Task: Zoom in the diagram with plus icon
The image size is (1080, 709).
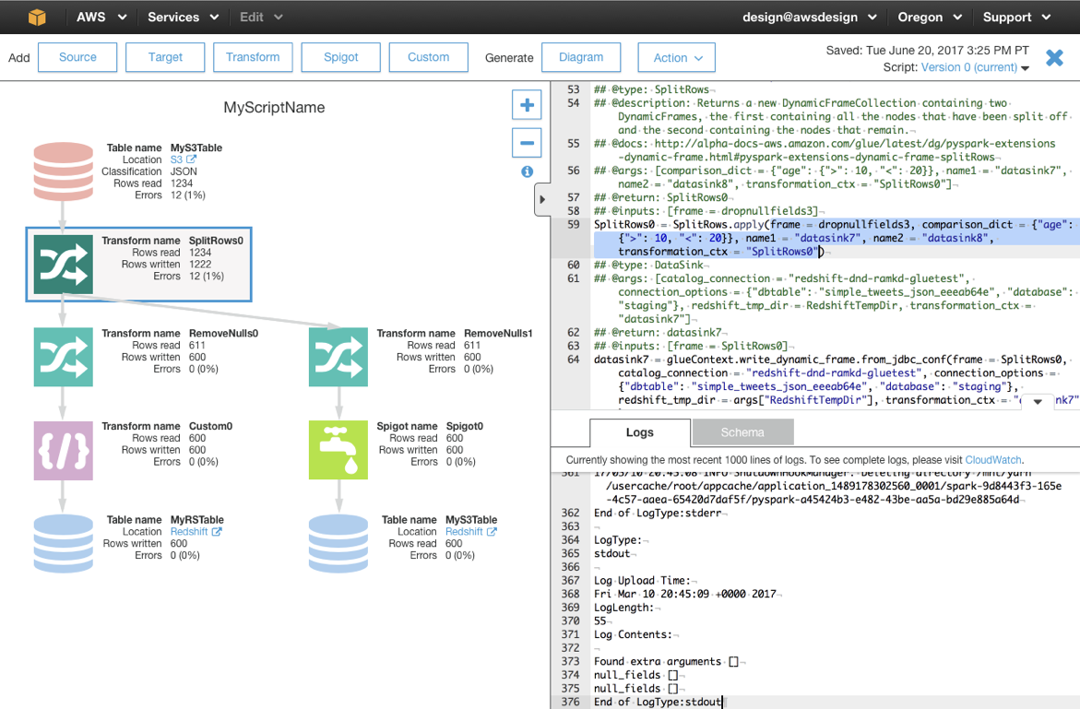Action: pos(527,105)
